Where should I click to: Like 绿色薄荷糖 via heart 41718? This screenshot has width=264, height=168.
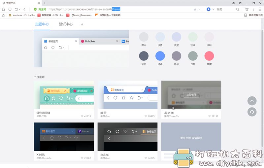coord(82,116)
